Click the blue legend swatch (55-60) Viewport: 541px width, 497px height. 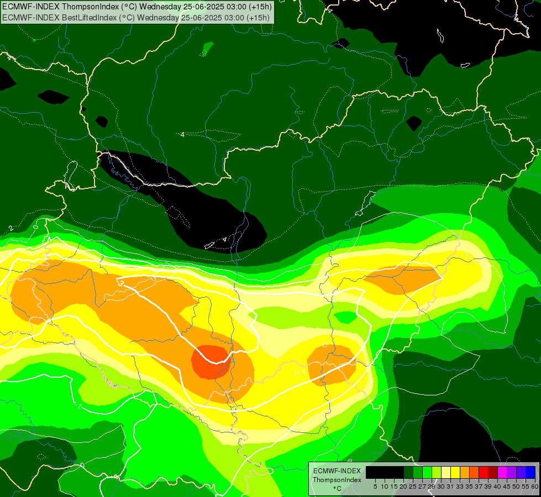coord(531,472)
